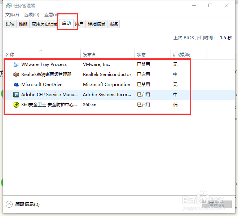Click publisher Microsoft Corporation cell

tap(106, 85)
